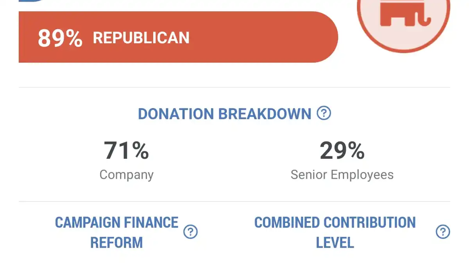Select the 89% figure in the red bar
Screen dimensions: 469x264
tap(60, 38)
